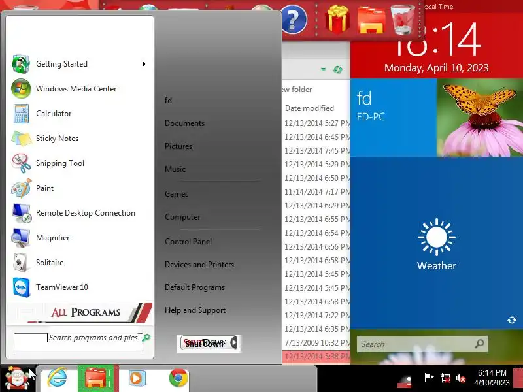Screen dimensions: 523x392
Task: Click the Santa Start button
Action: pyautogui.click(x=17, y=378)
